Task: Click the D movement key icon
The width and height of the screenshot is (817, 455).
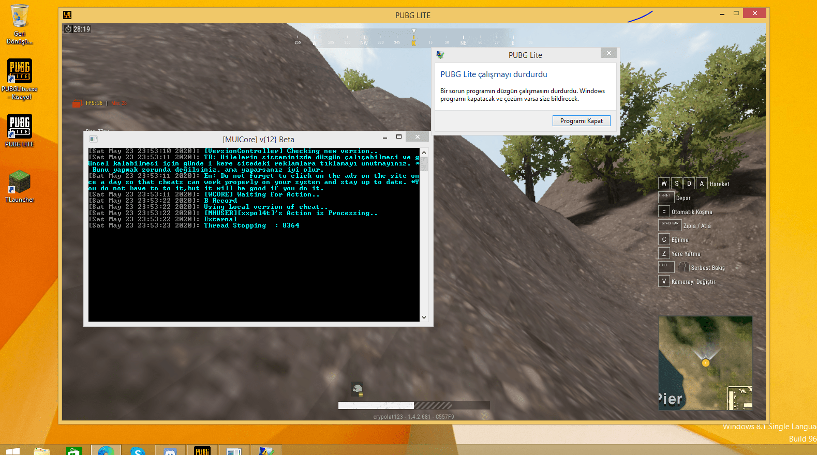Action: (689, 184)
